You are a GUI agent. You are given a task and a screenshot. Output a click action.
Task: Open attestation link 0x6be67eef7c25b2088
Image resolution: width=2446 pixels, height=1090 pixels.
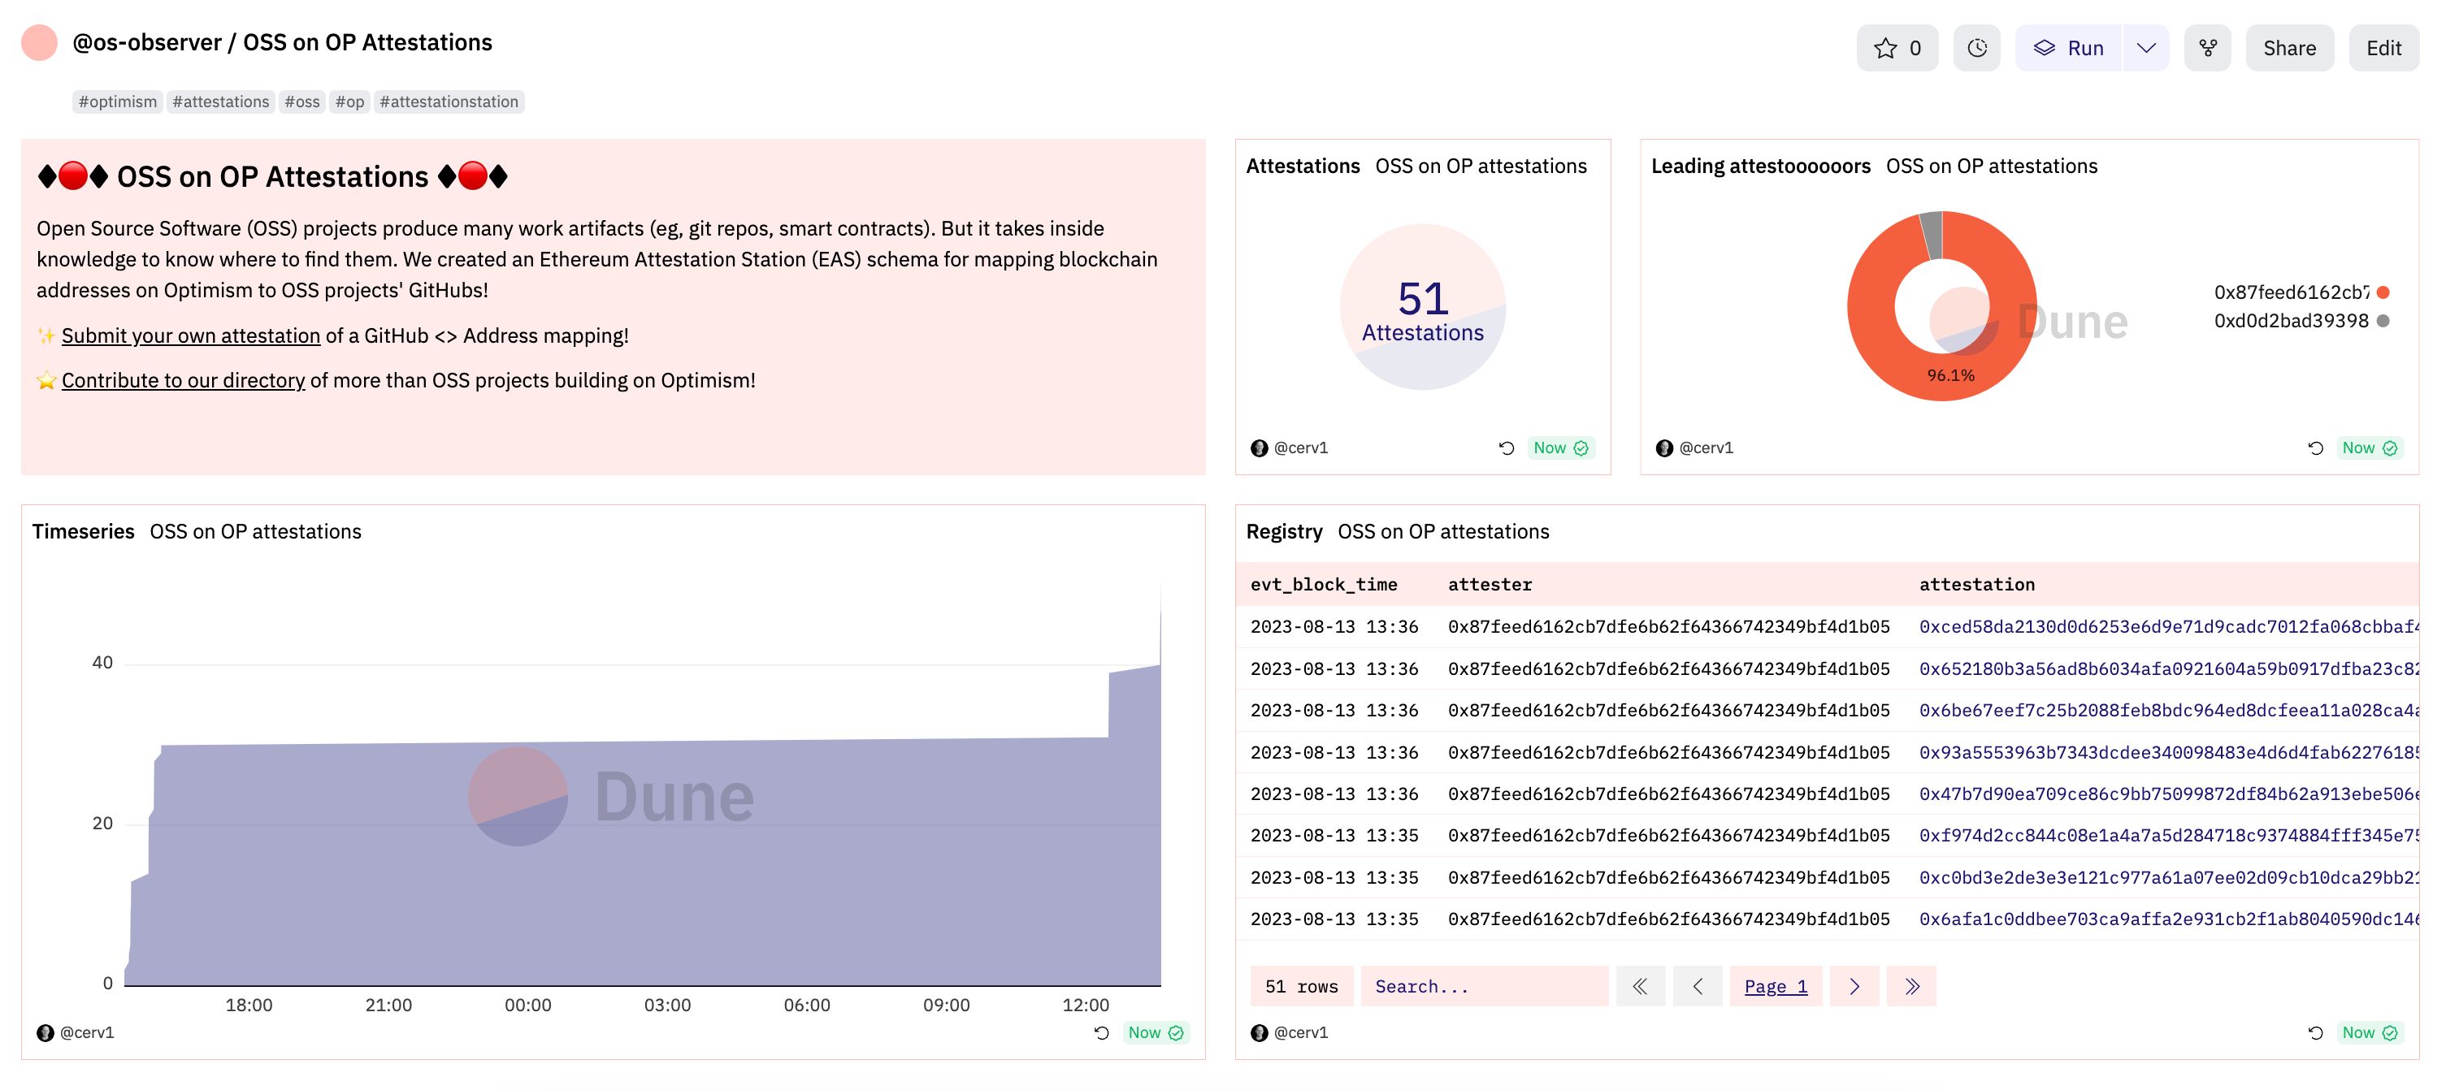(x=2169, y=710)
